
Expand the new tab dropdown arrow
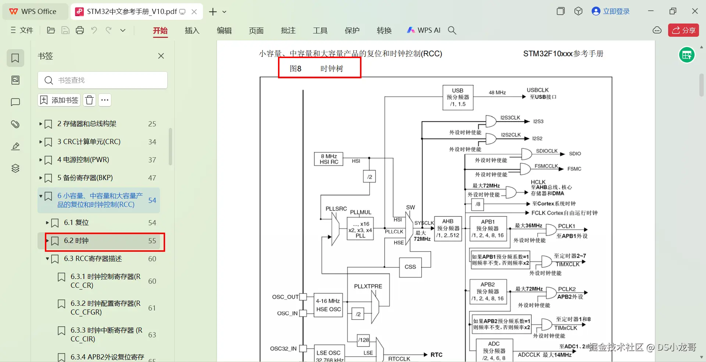pyautogui.click(x=224, y=12)
